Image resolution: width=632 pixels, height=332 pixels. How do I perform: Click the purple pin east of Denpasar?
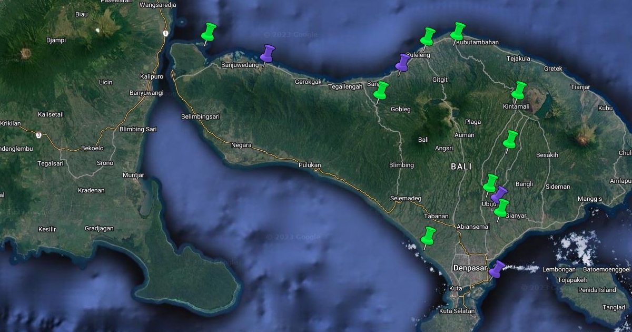click(497, 269)
